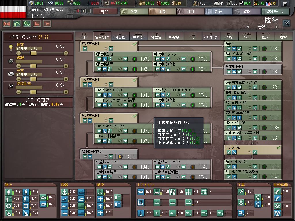This screenshot has height=221, width=295.
Task: Click the framed anchor icon in ドクトリン
Action: [141, 202]
